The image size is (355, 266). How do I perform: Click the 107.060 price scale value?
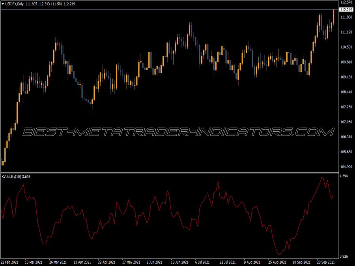(x=346, y=122)
